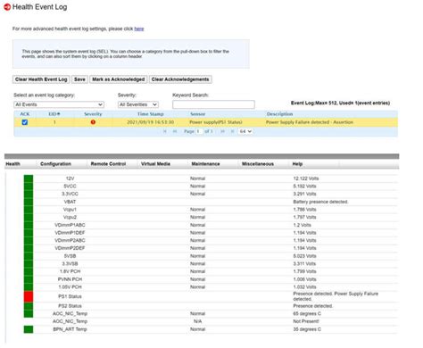Click the Save button
423x348 pixels.
point(79,79)
